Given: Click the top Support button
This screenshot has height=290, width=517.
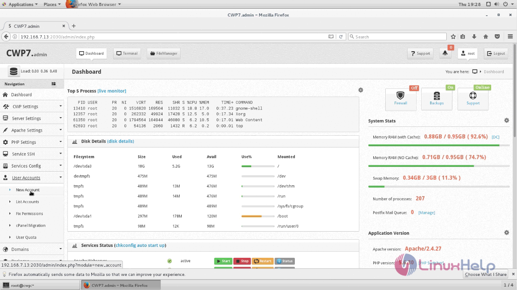Looking at the screenshot, I should (x=420, y=53).
